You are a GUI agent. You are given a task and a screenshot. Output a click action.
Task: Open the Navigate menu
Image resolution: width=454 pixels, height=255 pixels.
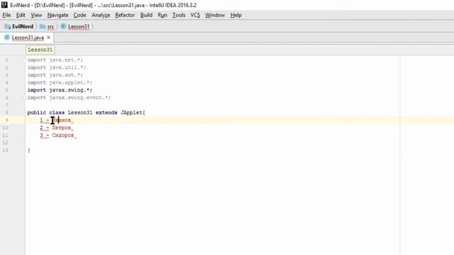point(58,15)
